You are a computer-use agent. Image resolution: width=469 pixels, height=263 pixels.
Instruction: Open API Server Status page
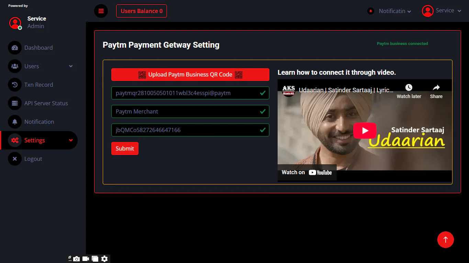click(46, 103)
